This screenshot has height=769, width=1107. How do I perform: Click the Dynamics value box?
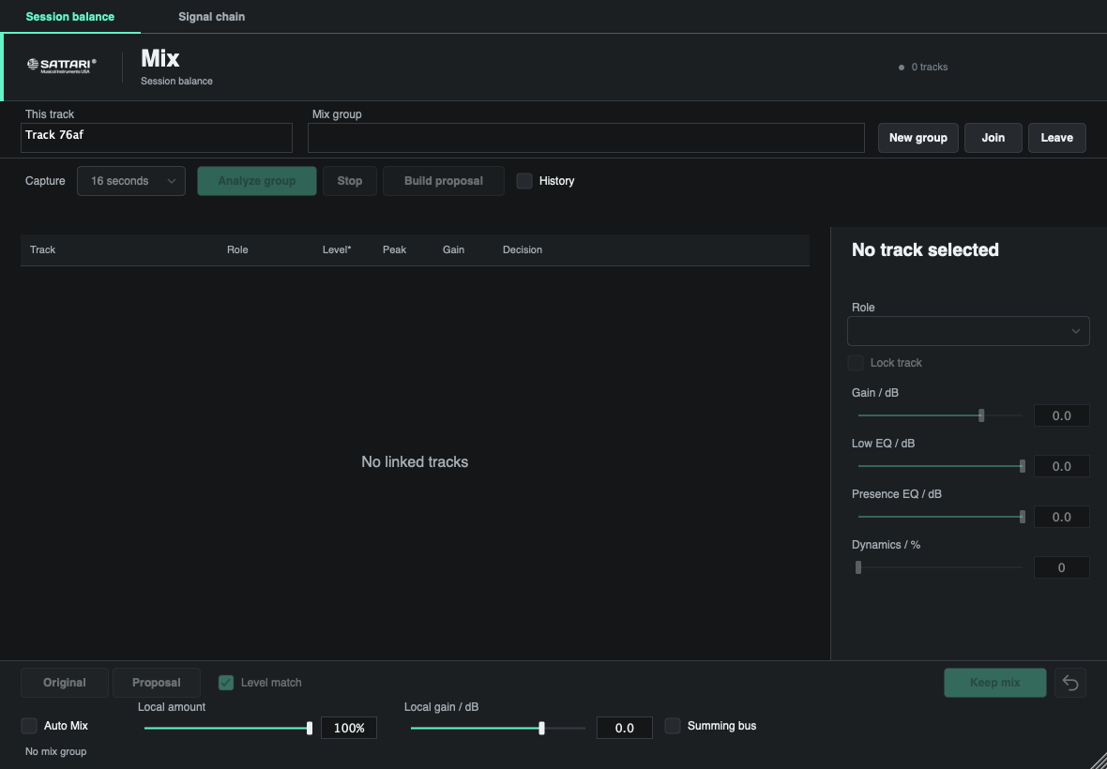click(1061, 568)
